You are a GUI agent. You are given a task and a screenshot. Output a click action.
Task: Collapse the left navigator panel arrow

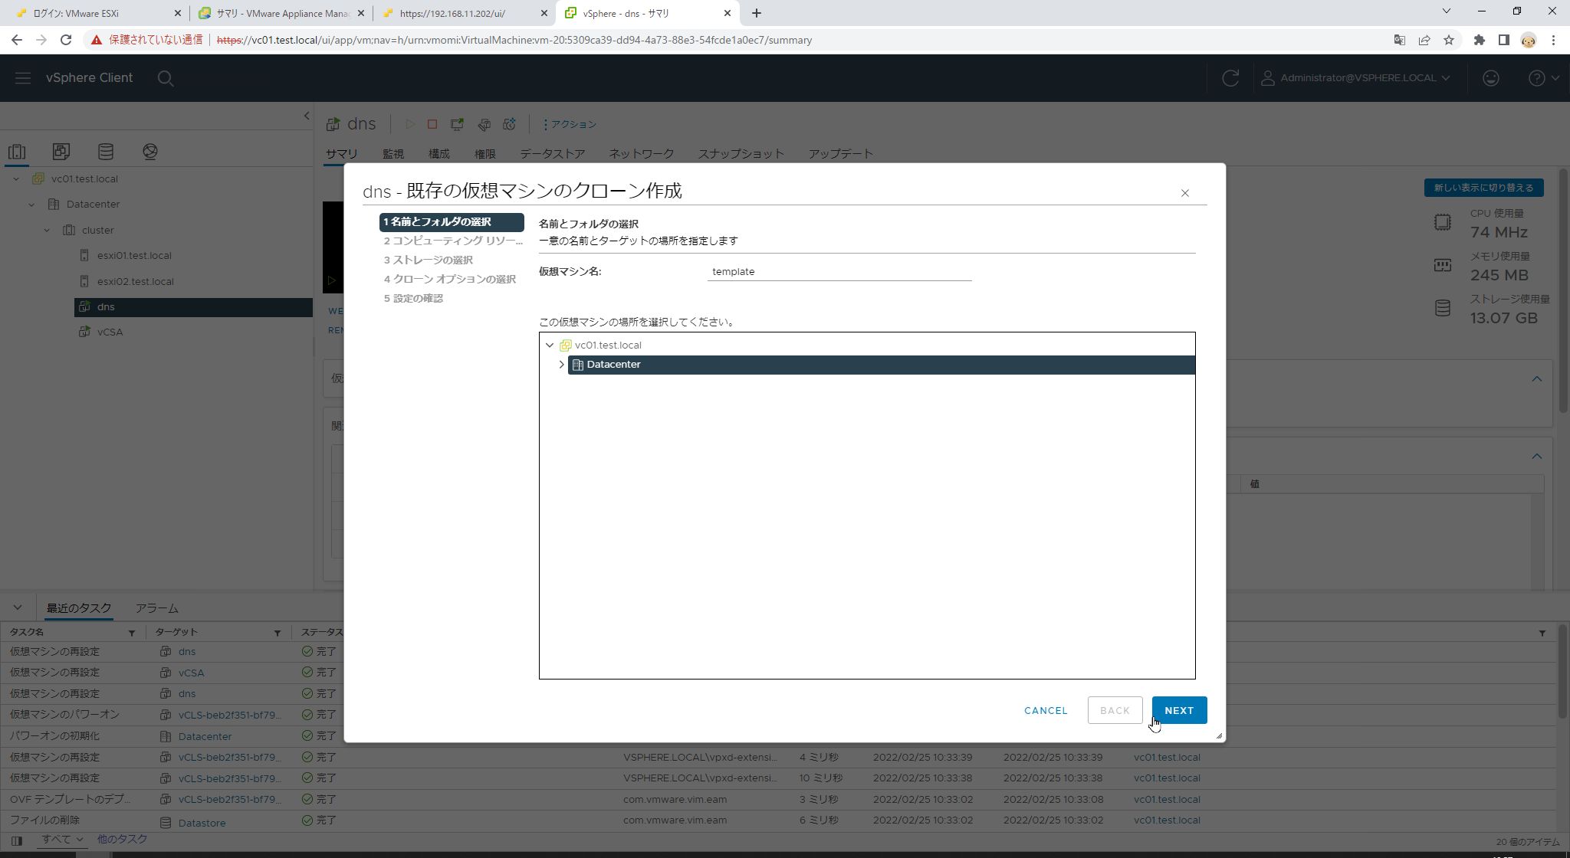306,116
